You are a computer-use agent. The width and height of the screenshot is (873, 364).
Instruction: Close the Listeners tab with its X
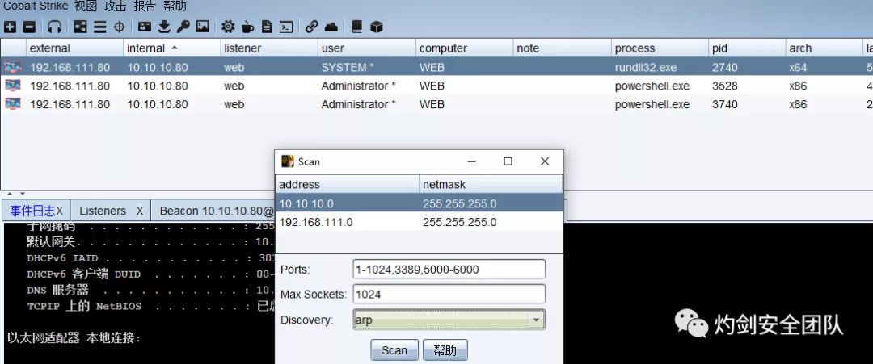pyautogui.click(x=141, y=211)
